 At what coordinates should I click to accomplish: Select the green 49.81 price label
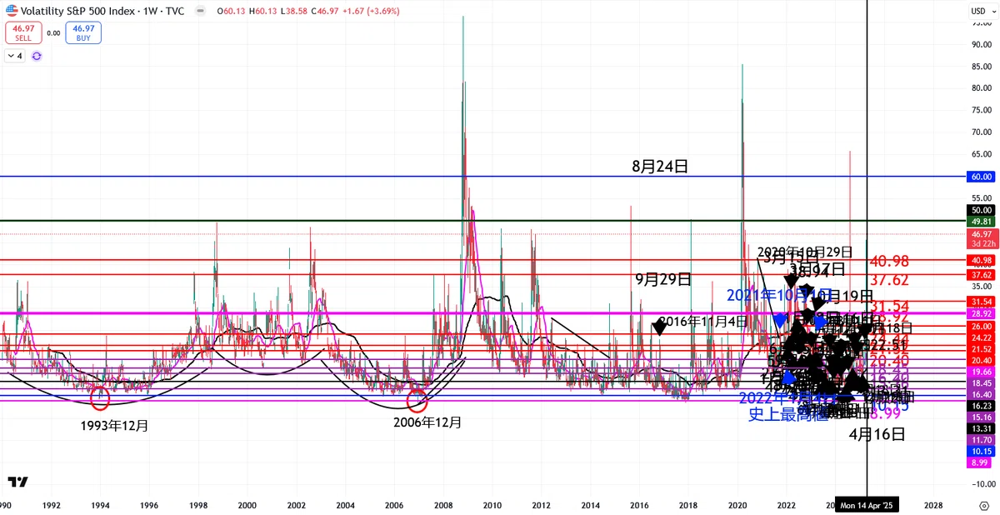pyautogui.click(x=981, y=221)
